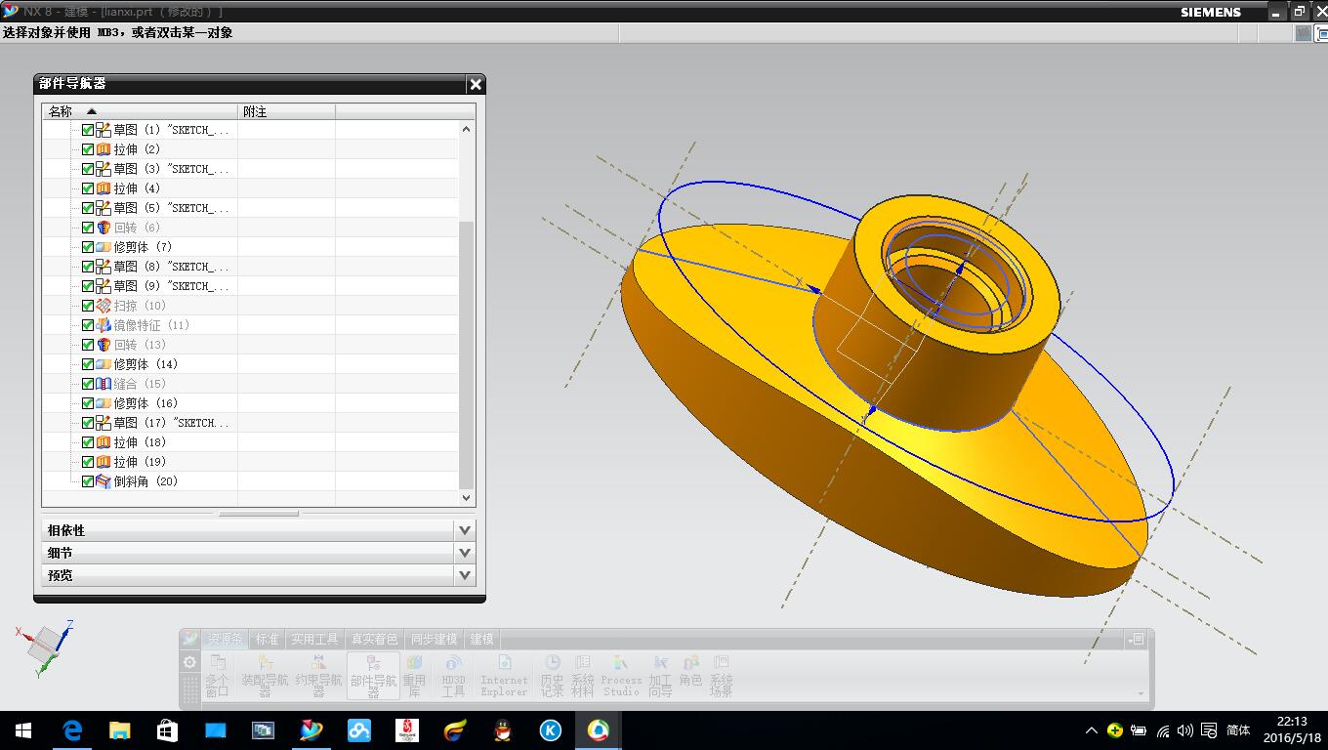Click the 倒斜角 (20) chamfer feature icon

click(104, 481)
